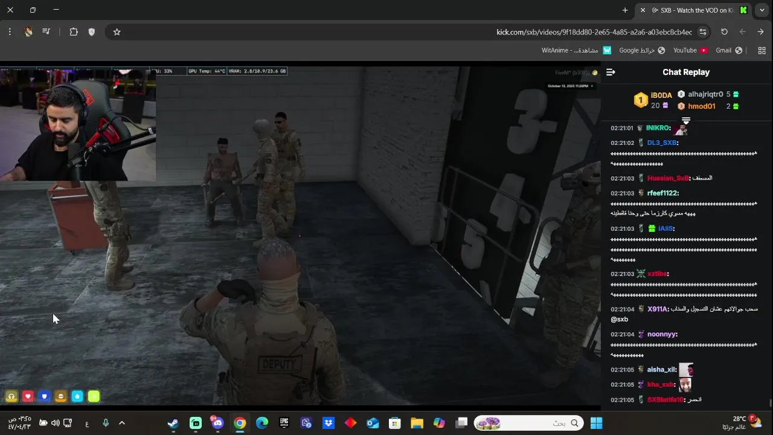This screenshot has width=773, height=435.
Task: Open xztibs's chat profile
Action: coord(658,274)
